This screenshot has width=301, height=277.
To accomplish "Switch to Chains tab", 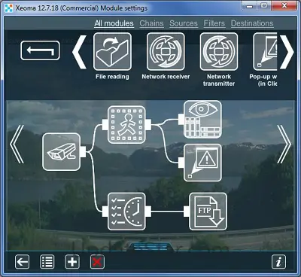I will tap(151, 23).
